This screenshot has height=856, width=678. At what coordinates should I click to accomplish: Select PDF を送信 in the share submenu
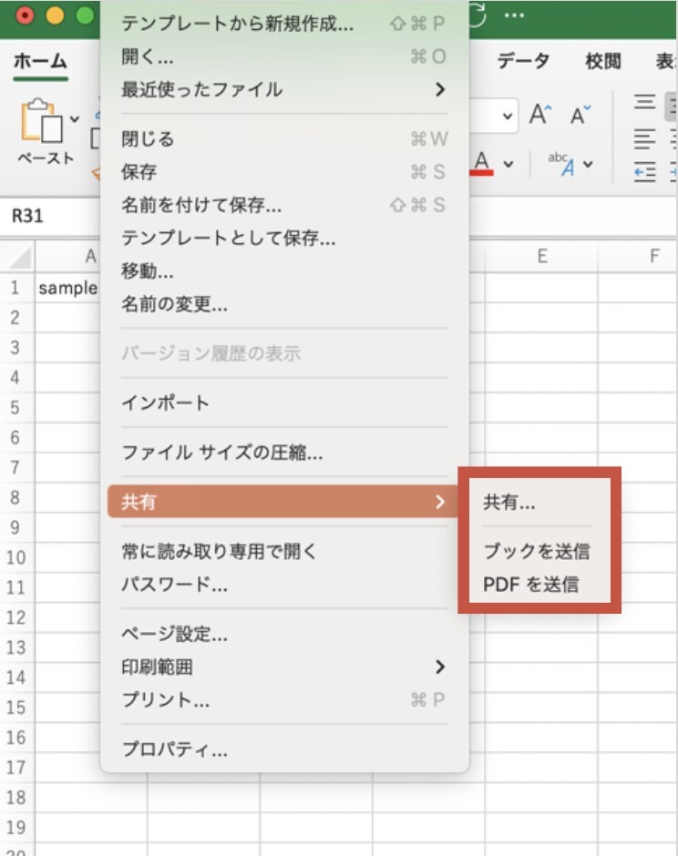pos(530,585)
